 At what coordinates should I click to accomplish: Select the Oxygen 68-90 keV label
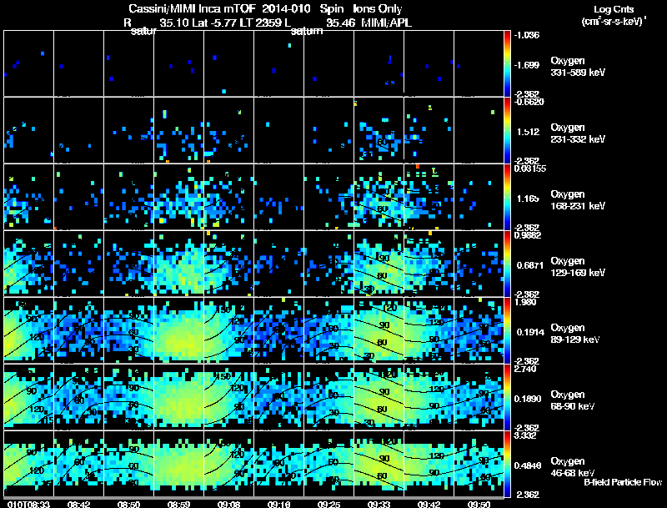(573, 400)
